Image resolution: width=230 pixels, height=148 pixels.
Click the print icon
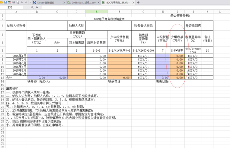[14, 2]
